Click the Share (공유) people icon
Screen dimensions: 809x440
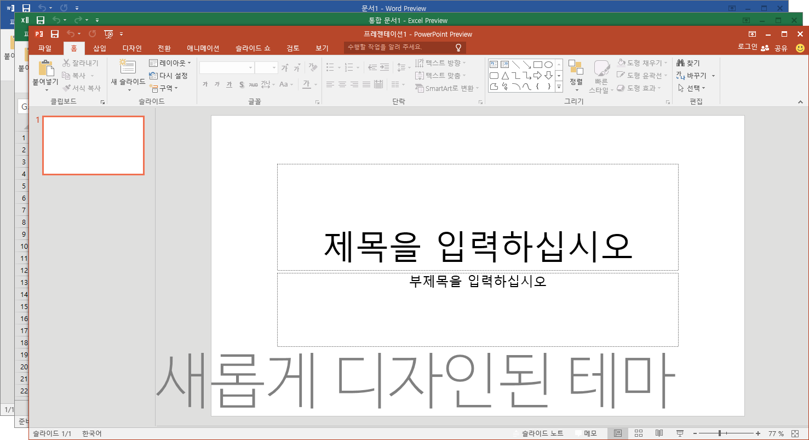(x=765, y=48)
